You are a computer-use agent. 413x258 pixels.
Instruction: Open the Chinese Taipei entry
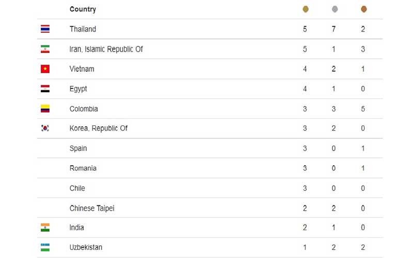tap(92, 208)
